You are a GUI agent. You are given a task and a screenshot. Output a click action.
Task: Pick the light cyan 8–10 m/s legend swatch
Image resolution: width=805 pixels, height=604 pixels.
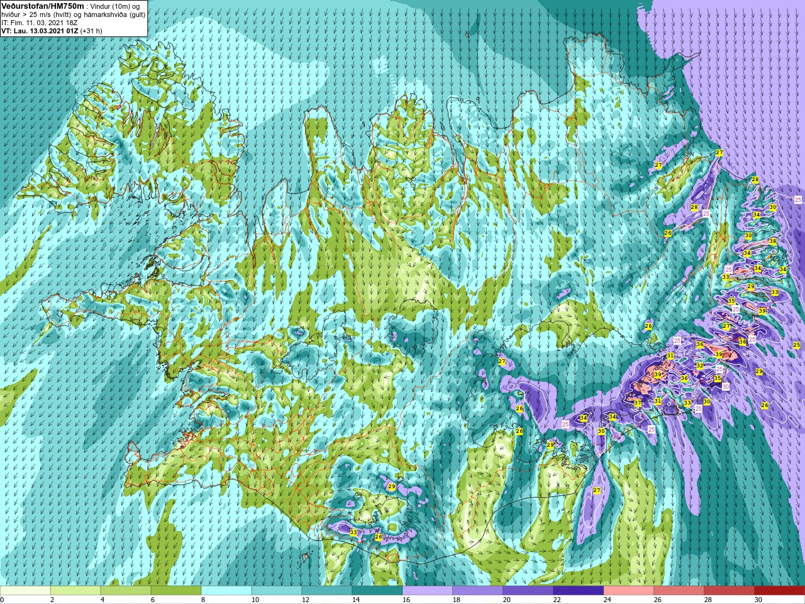coord(226,591)
